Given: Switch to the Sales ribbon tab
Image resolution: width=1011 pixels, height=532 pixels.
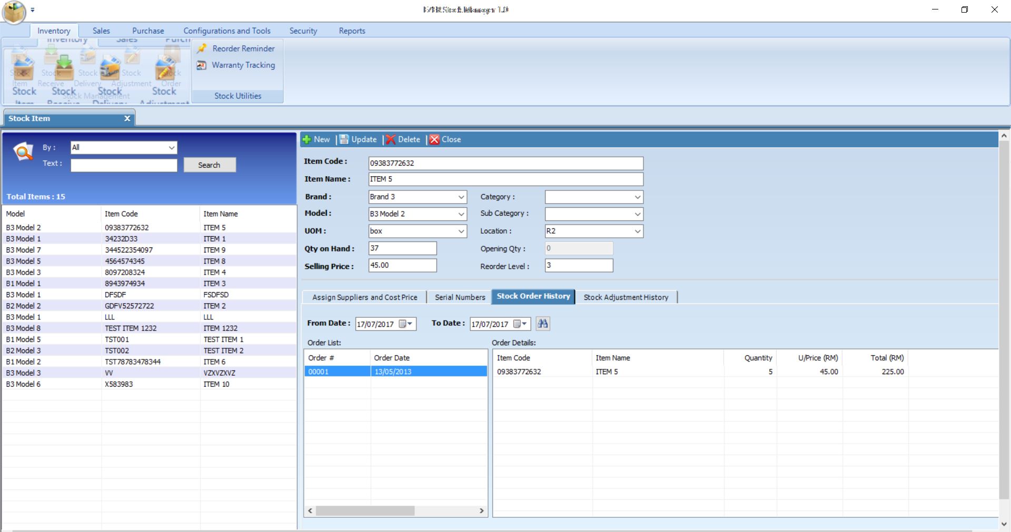Looking at the screenshot, I should tap(101, 31).
